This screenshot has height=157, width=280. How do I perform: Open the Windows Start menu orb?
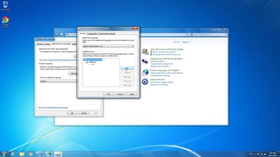point(4,154)
